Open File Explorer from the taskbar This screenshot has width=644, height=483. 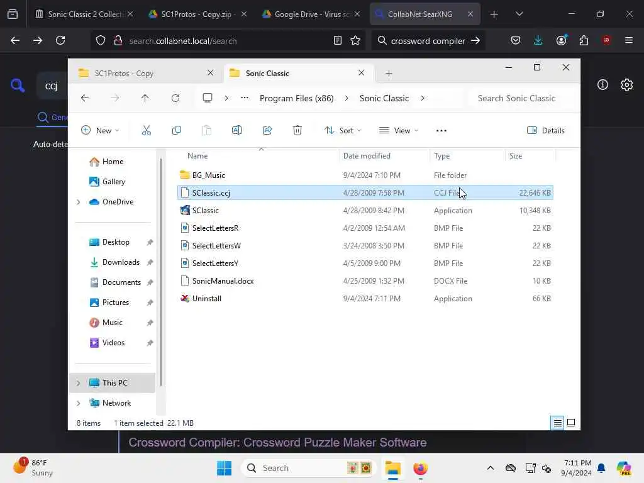tap(392, 468)
